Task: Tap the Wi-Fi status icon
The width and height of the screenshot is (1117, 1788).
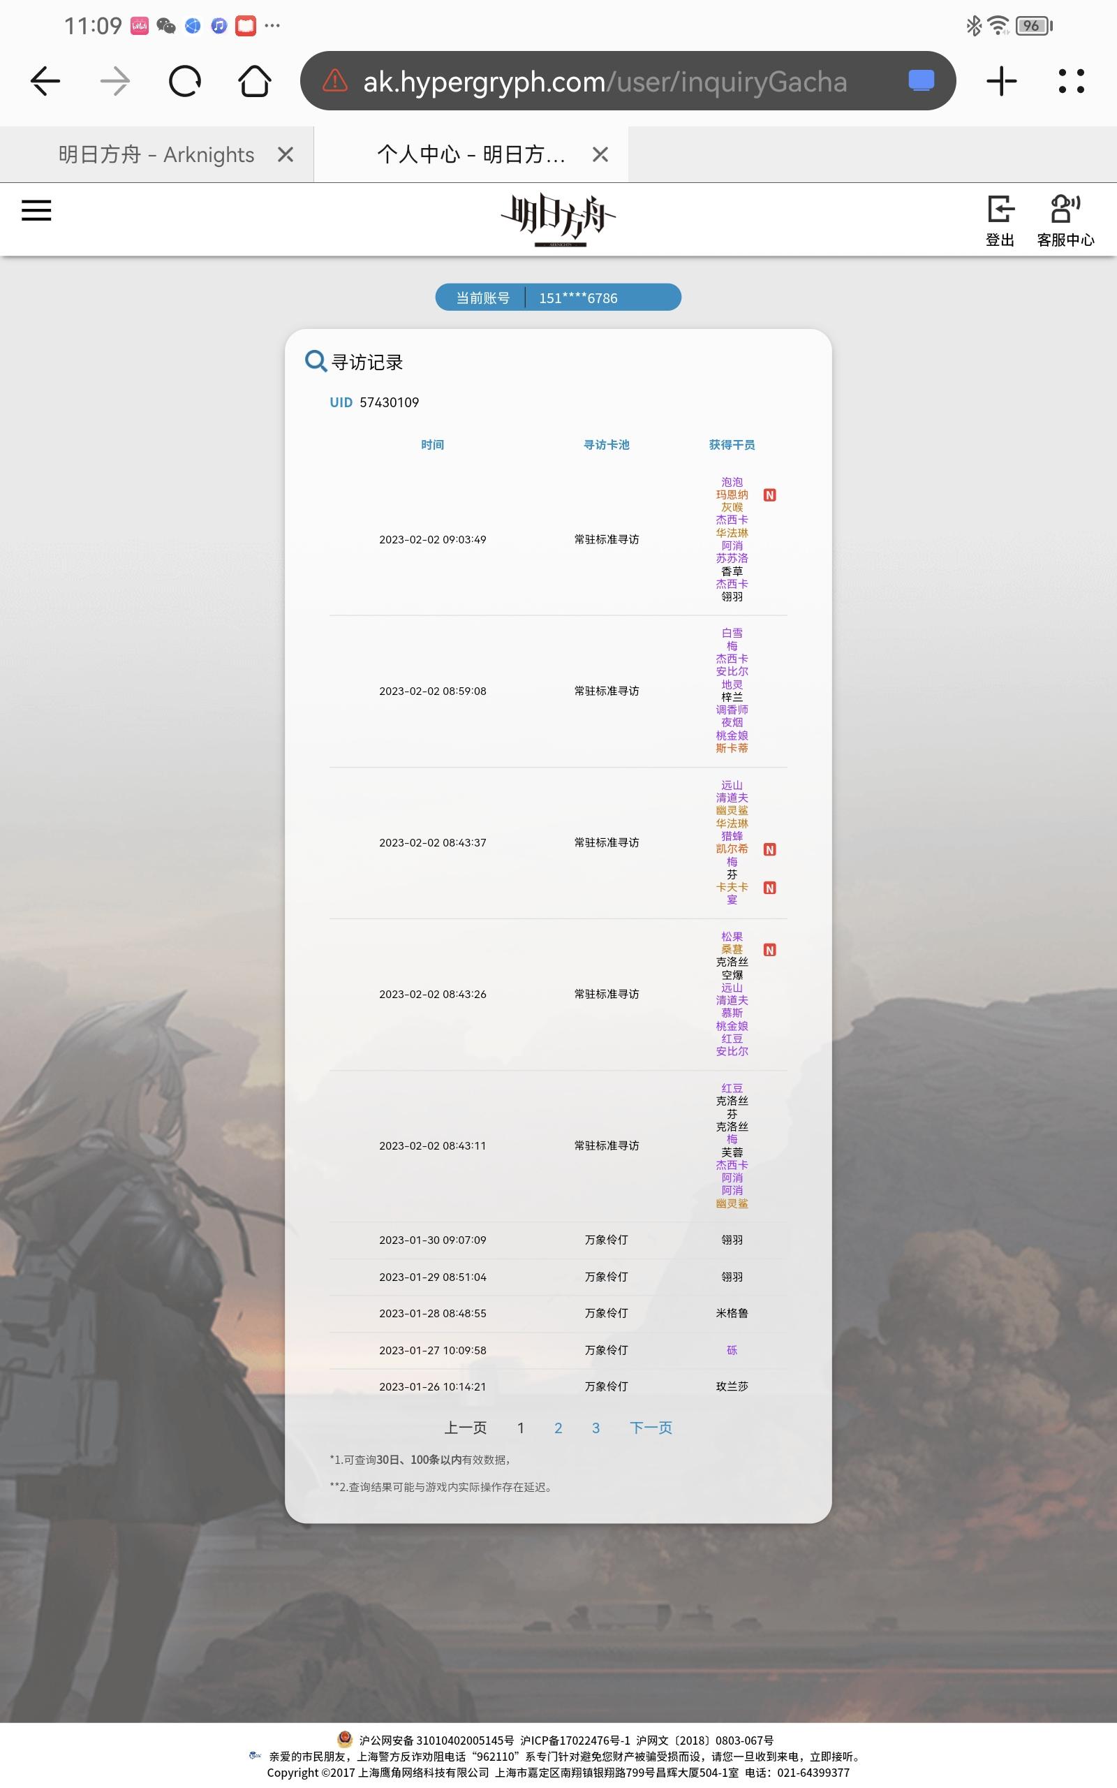Action: (998, 26)
